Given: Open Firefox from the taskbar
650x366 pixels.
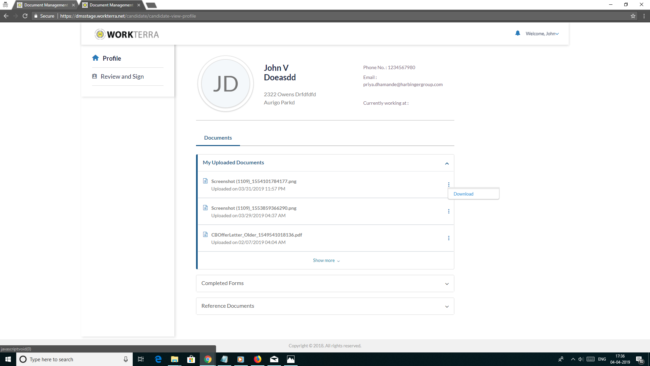Looking at the screenshot, I should [x=258, y=359].
